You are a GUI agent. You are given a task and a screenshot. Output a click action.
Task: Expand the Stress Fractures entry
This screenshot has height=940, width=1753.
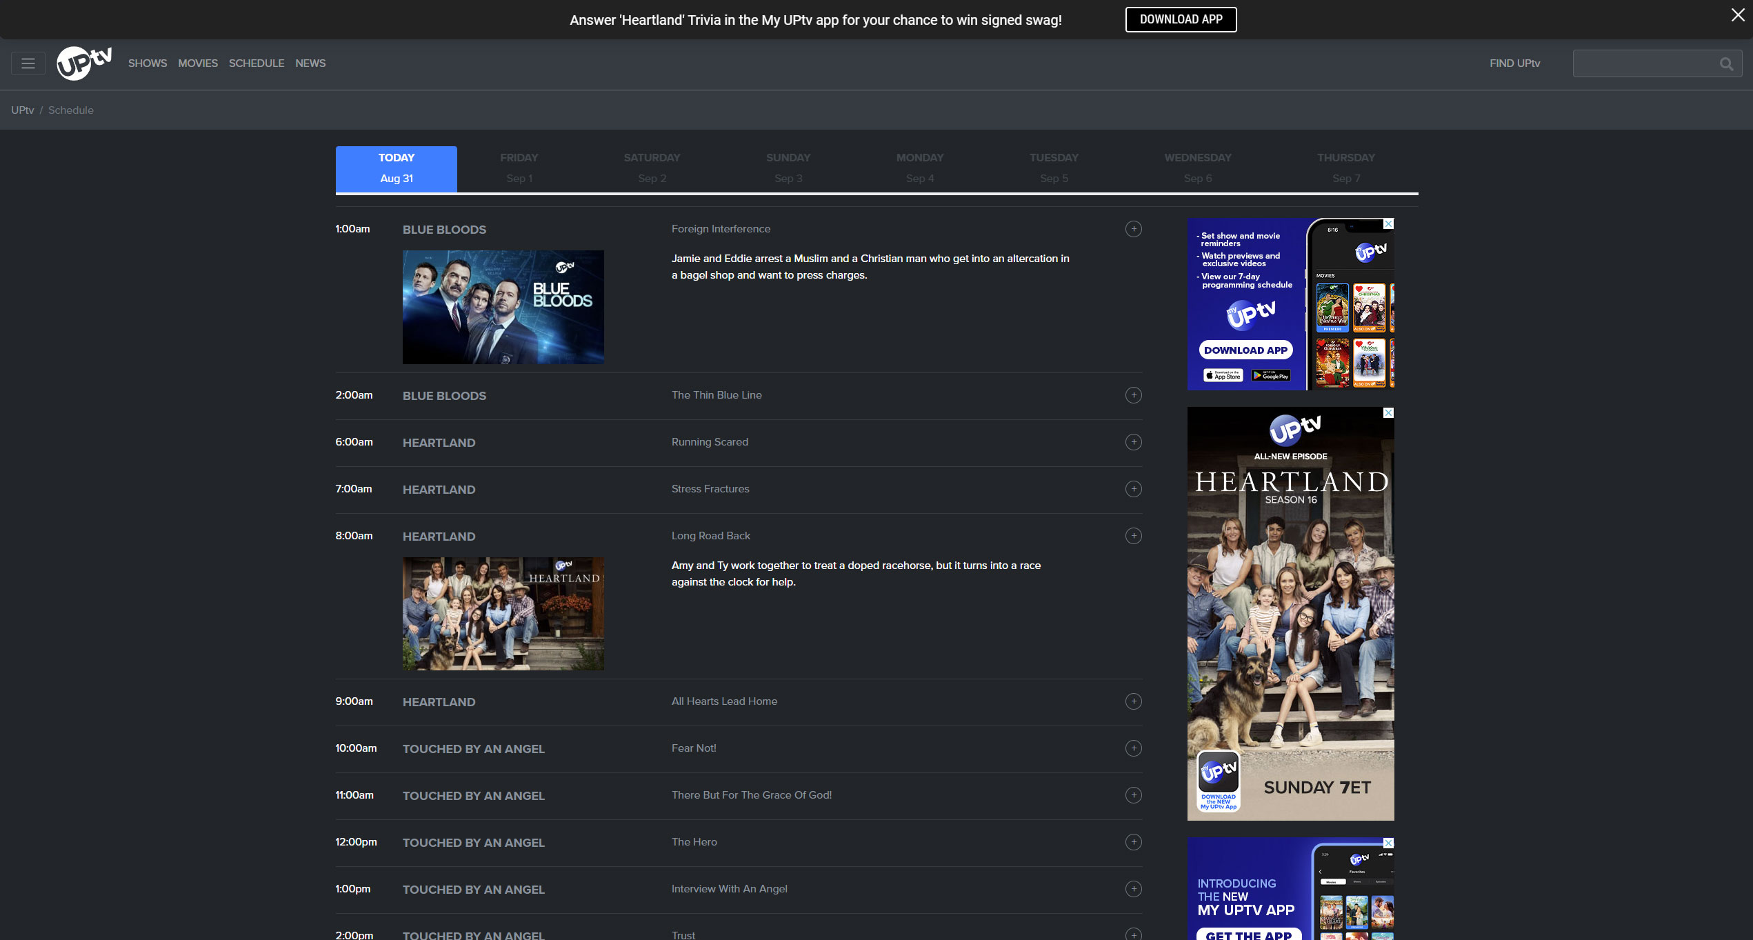pyautogui.click(x=1133, y=489)
